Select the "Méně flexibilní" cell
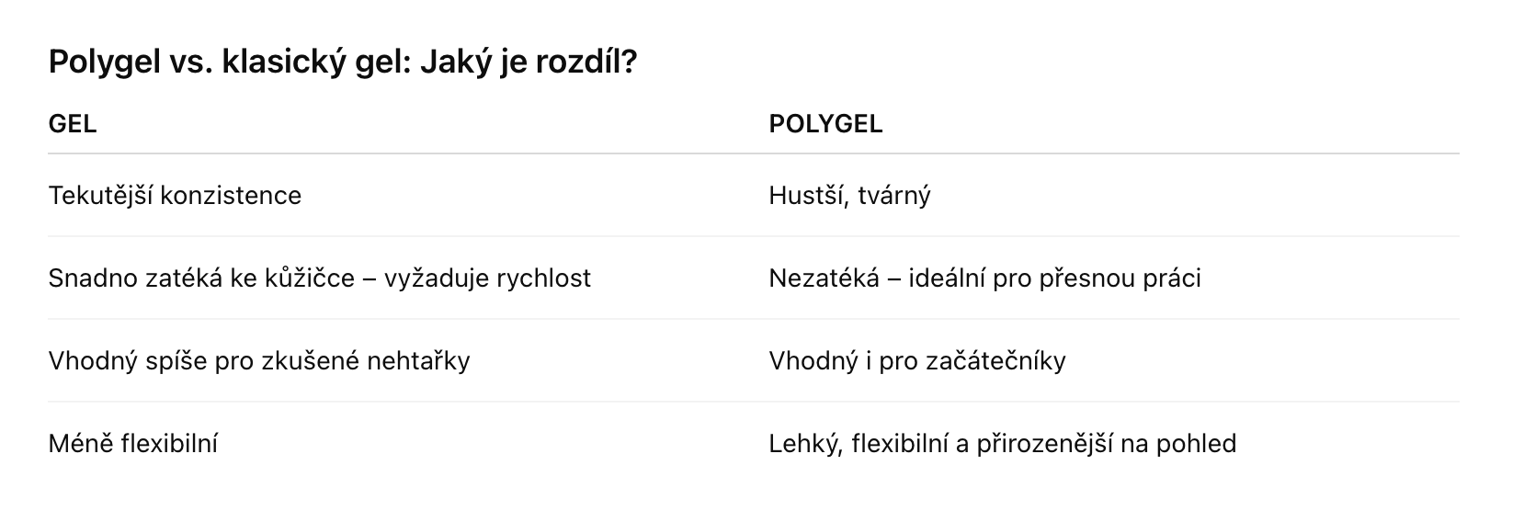 click(132, 444)
